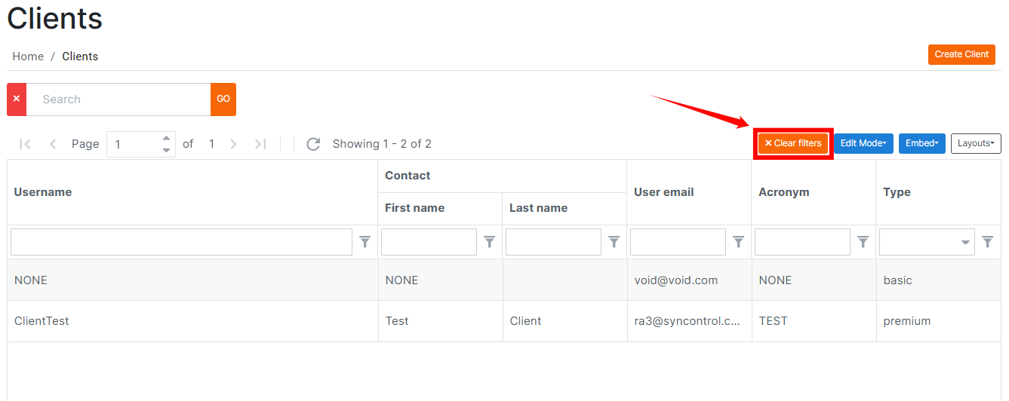Click the Type column filter funnel icon
The width and height of the screenshot is (1009, 401).
tap(987, 242)
